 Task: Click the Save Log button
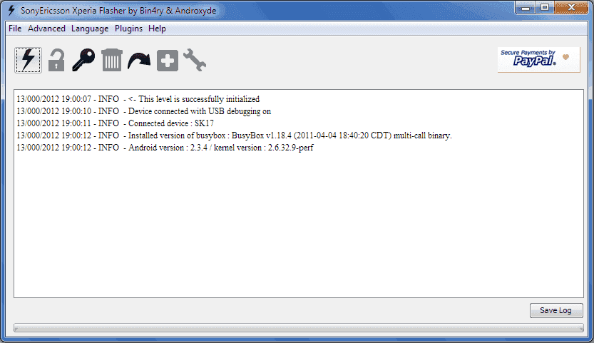(x=555, y=310)
